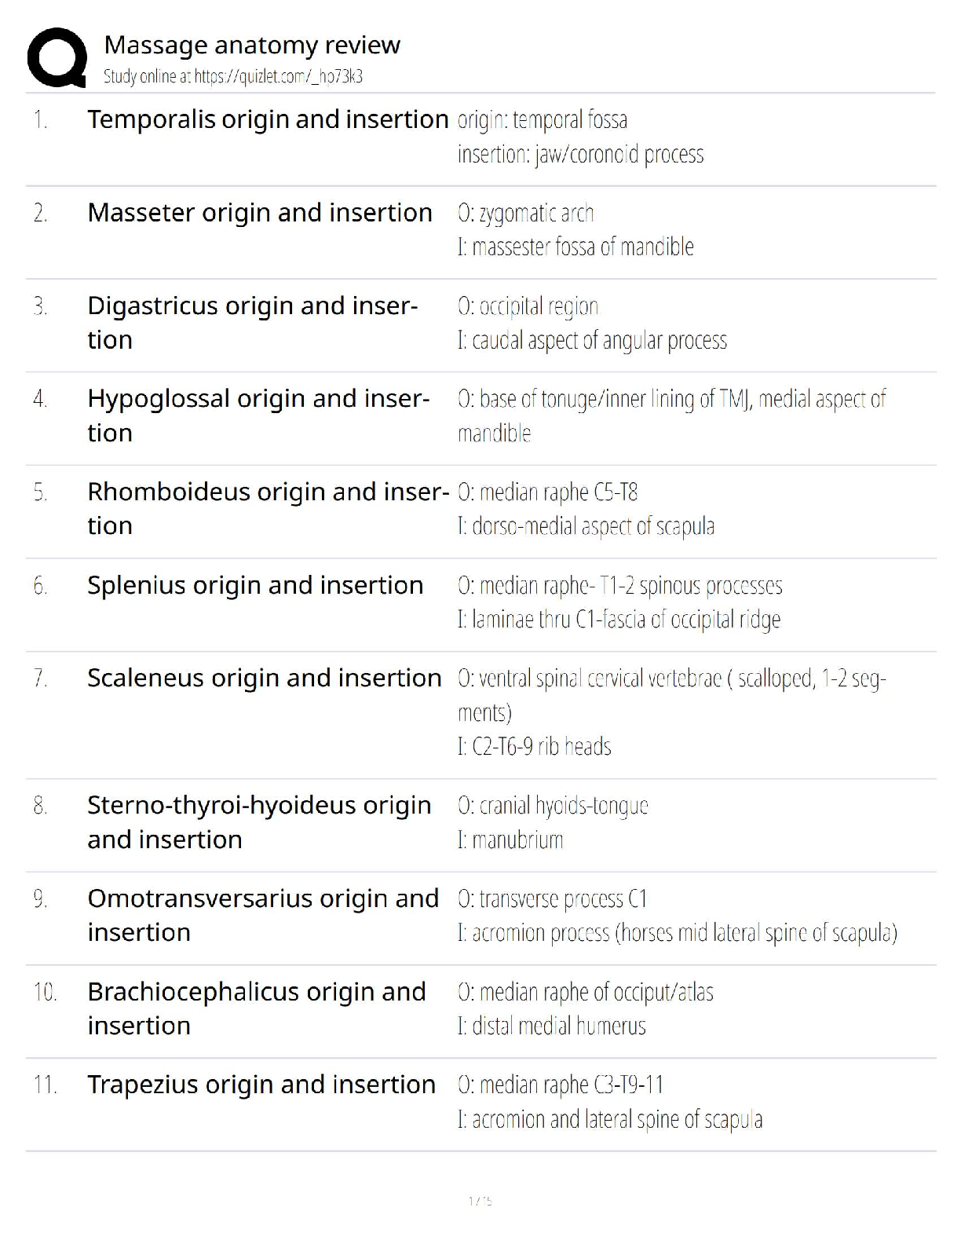961x1244 pixels.
Task: Select the Temporalis origin and insertion term
Action: 268,119
